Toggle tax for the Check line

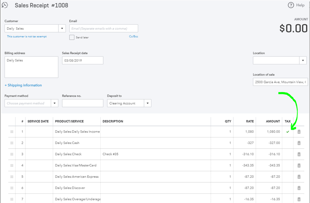coord(288,154)
